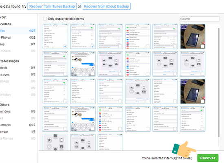Viewport: 224px width, 163px height.
Task: Select the Videos category 0/1
Action: pyautogui.click(x=18, y=44)
